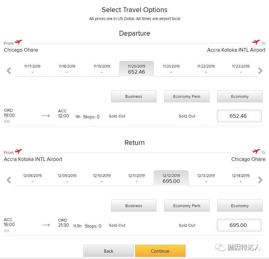Click next dates arrow in Return section
This screenshot has height=259, width=269.
coord(260,180)
